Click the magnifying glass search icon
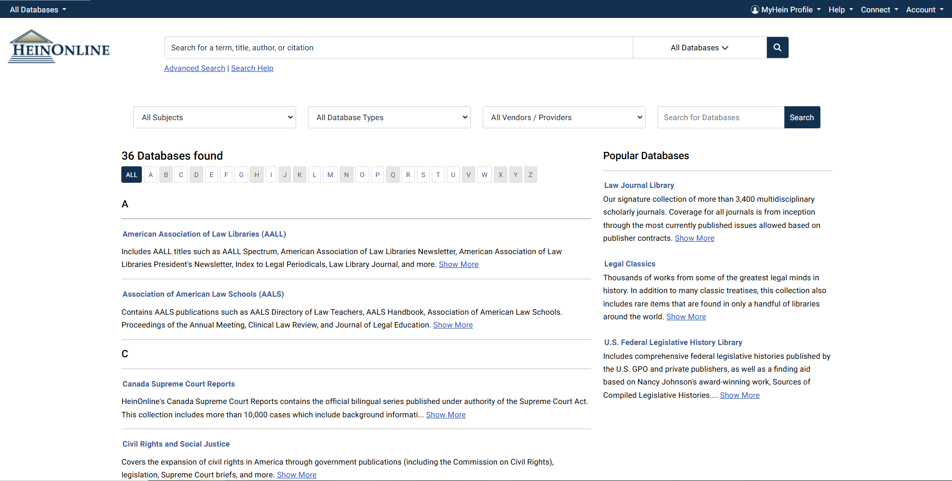Viewport: 952px width, 481px height. click(777, 48)
